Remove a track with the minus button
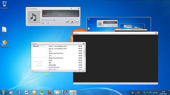This screenshot has height=95, width=170. click(37, 71)
